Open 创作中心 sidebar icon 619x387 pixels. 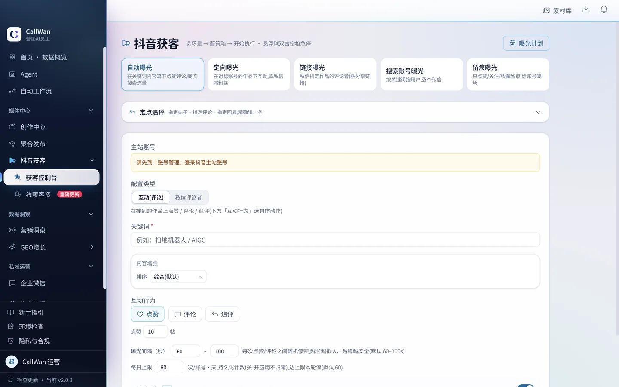point(12,126)
